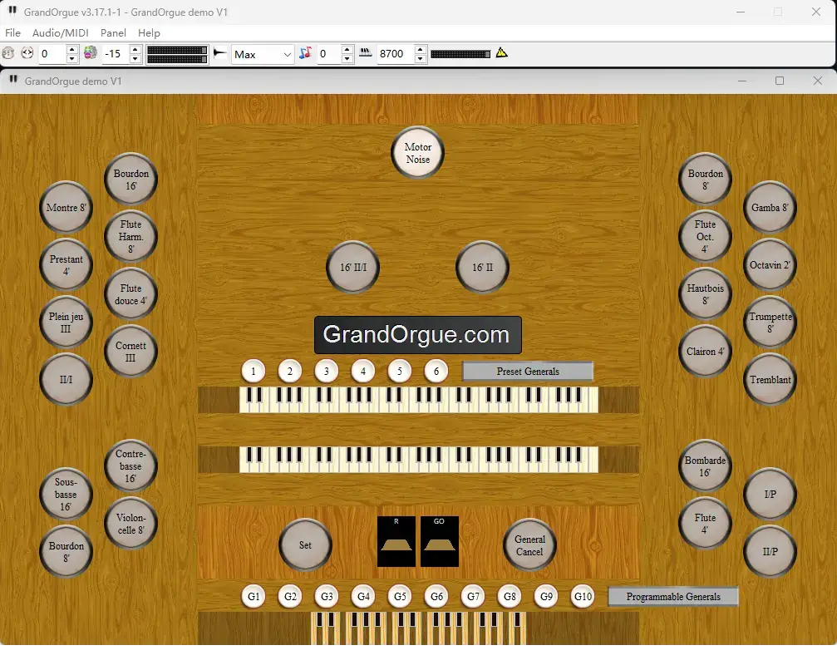Activate programmable general G5
837x670 pixels.
pos(400,596)
